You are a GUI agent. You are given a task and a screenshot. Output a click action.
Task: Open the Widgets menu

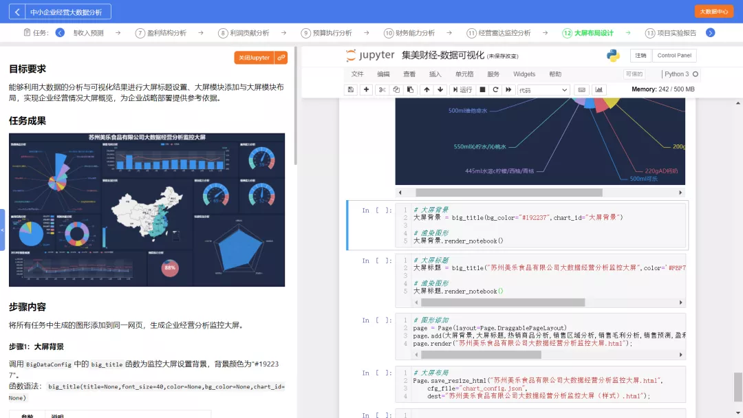[x=524, y=74]
